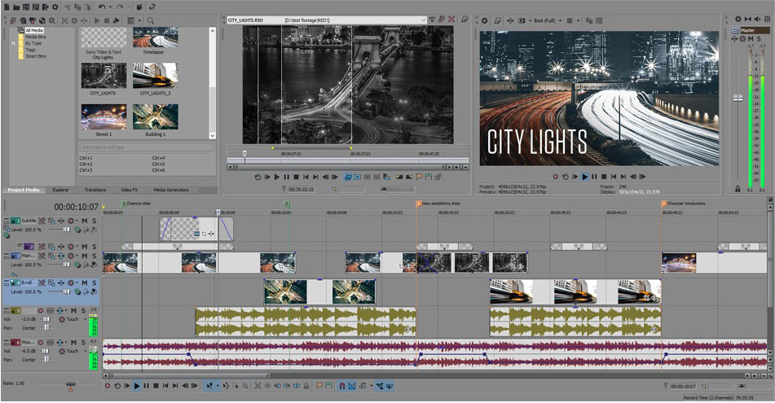Click the Cut scissors icon in main toolbar
The width and height of the screenshot is (775, 403).
click(x=68, y=7)
